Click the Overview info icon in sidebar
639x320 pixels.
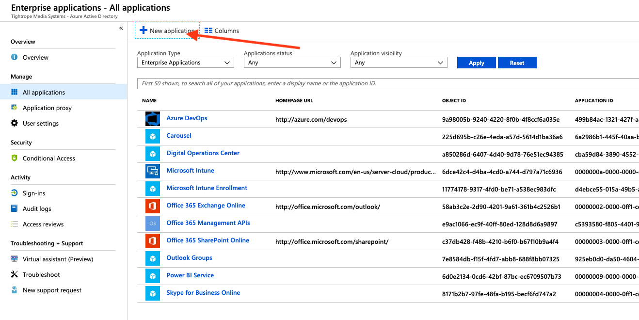(x=14, y=57)
